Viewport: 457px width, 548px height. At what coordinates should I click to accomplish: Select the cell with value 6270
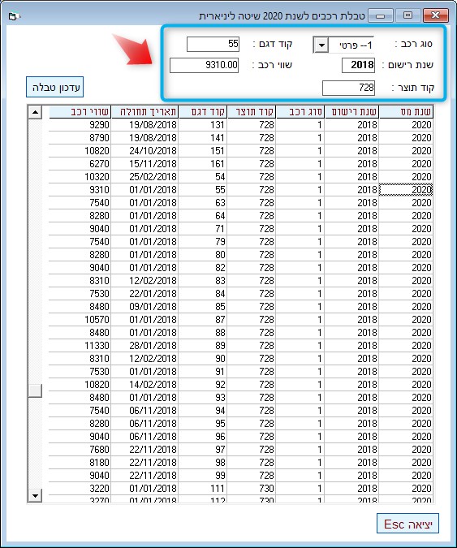coord(80,163)
